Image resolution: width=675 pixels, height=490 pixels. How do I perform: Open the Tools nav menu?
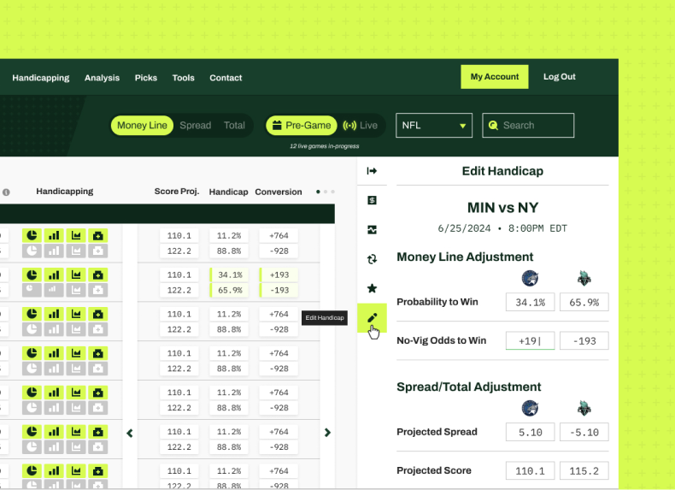pyautogui.click(x=184, y=78)
